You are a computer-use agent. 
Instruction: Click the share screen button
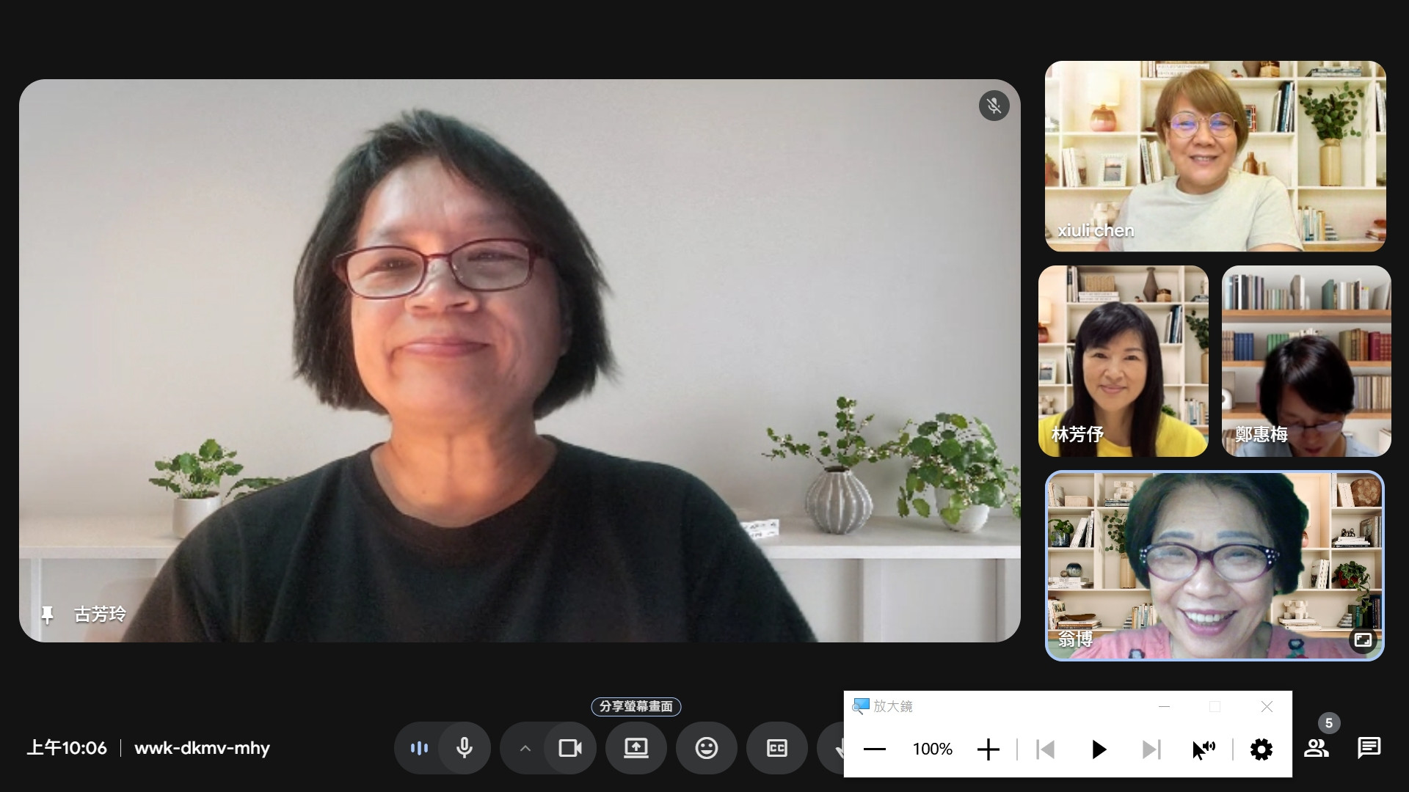636,748
